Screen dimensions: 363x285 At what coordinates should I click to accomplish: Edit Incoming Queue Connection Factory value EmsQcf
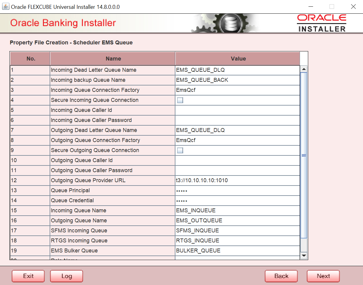point(238,90)
